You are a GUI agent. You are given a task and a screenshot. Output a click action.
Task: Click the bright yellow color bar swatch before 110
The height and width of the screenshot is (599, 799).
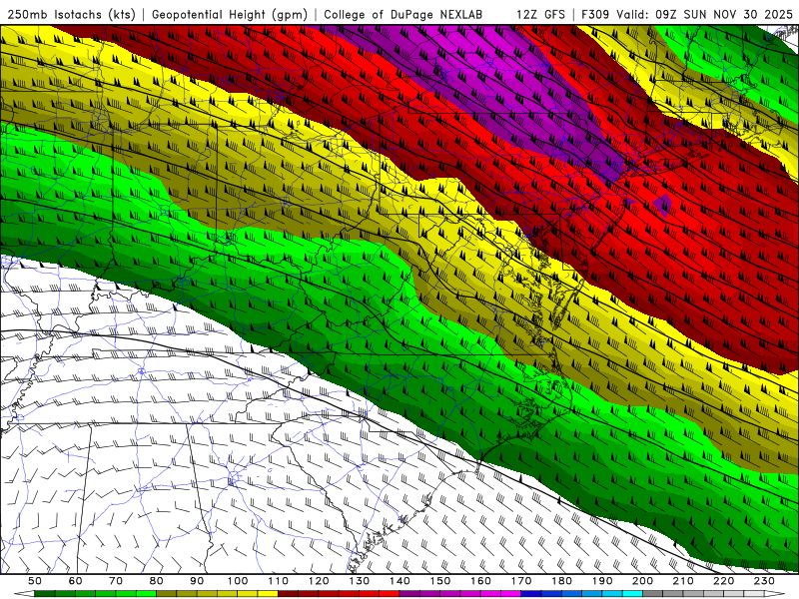(268, 593)
